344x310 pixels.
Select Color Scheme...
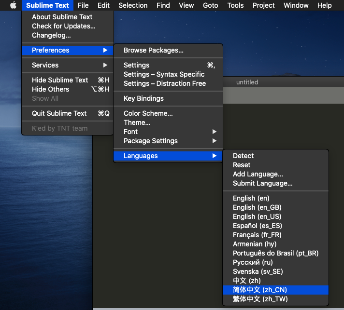168,113
